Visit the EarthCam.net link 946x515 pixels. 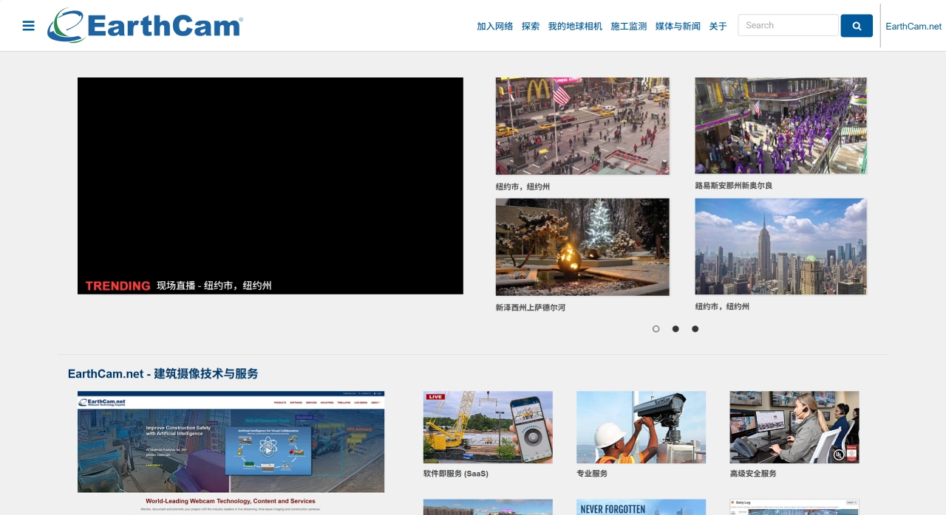click(913, 26)
